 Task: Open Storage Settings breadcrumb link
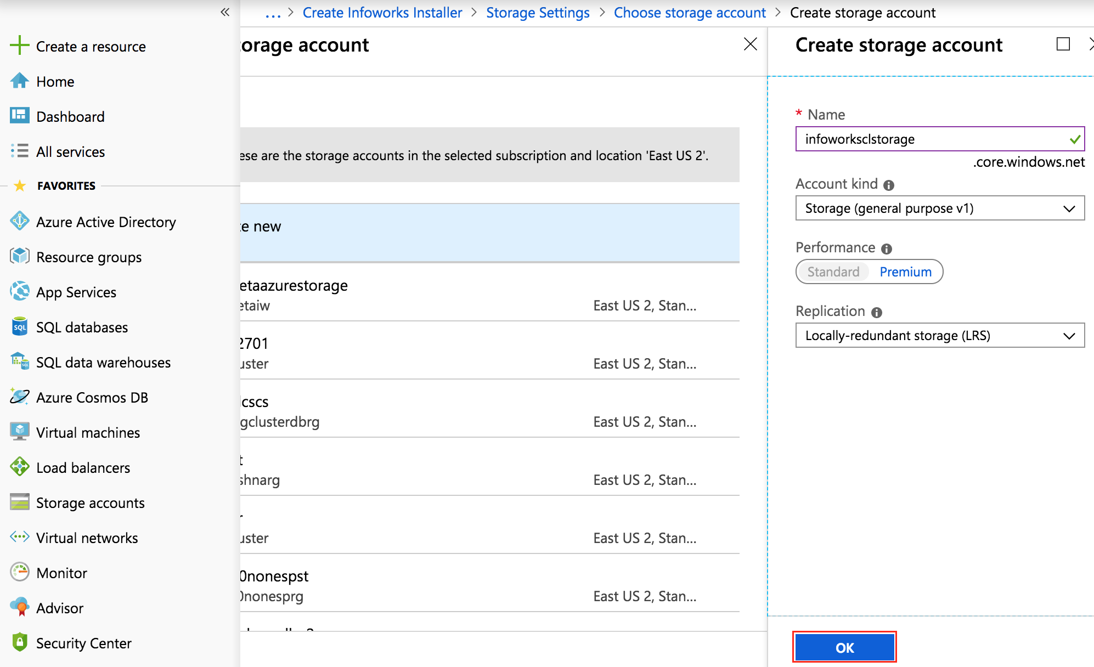[x=538, y=13]
